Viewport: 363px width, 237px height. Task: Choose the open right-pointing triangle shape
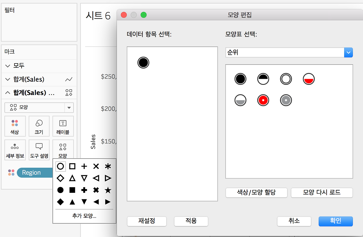pyautogui.click(x=108, y=178)
